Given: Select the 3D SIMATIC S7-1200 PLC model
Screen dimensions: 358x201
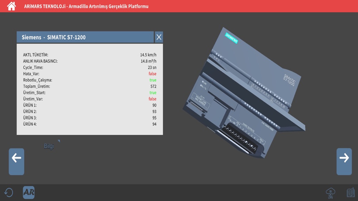Looking at the screenshot, I should pos(244,93).
